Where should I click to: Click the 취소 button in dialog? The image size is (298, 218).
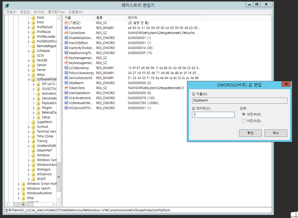(276, 133)
